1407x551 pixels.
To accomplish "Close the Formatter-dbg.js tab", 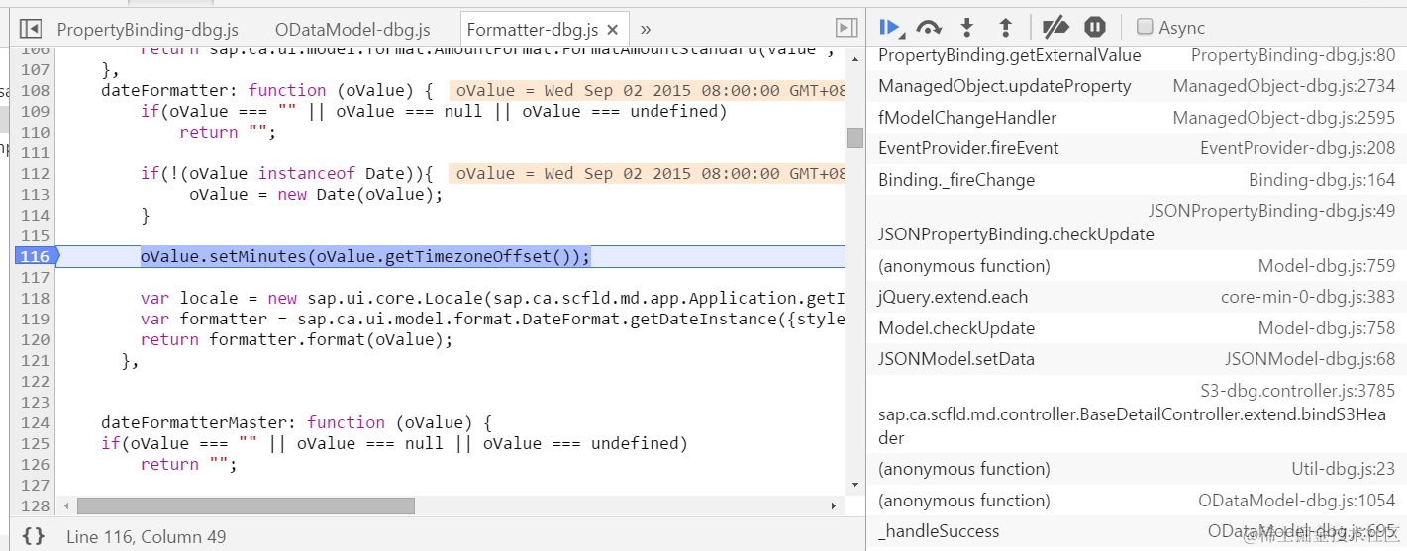I will click(x=613, y=30).
